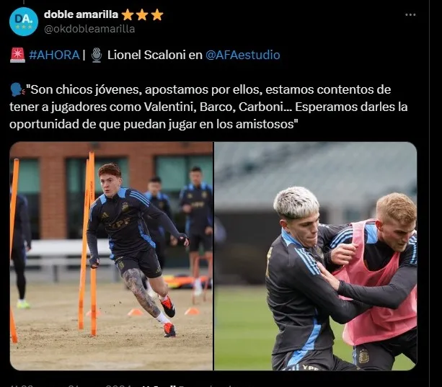Click the middle gold star after the name
Screen dimensions: 442x387
click(x=142, y=14)
